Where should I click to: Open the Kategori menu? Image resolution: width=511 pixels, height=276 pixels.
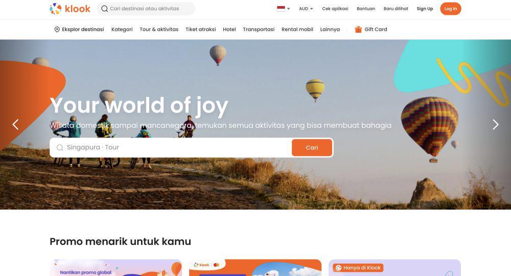pos(122,29)
